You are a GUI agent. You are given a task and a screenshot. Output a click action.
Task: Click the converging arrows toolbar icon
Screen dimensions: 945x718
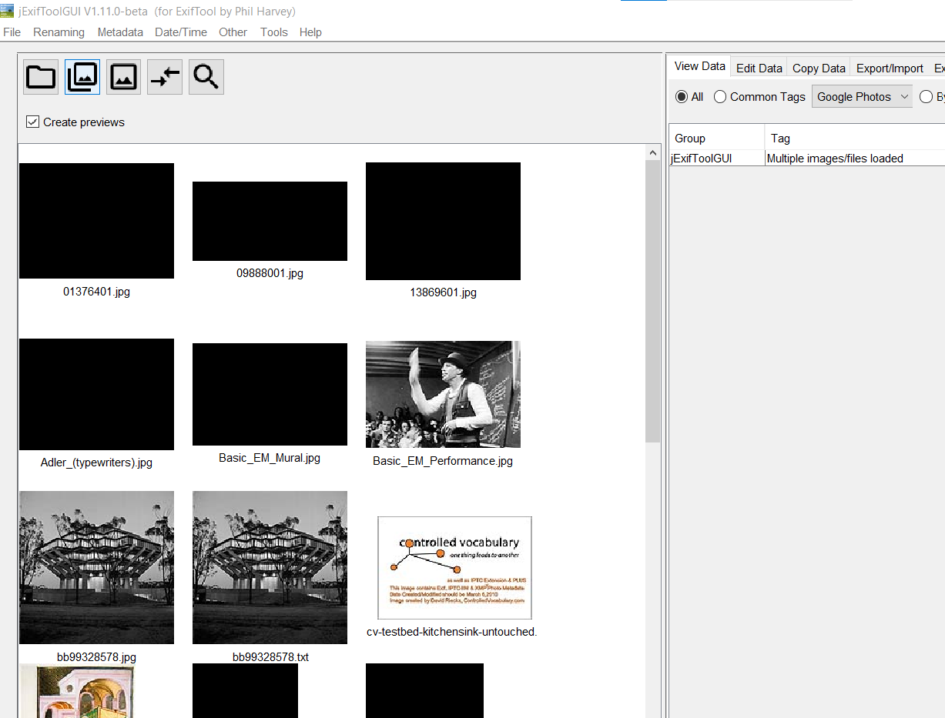[x=164, y=77]
